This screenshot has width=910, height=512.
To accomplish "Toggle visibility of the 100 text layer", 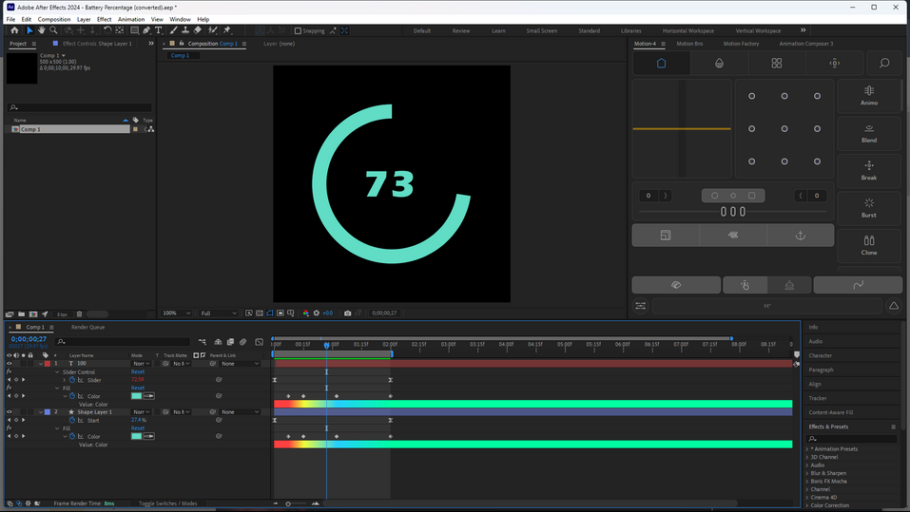I will tap(10, 364).
